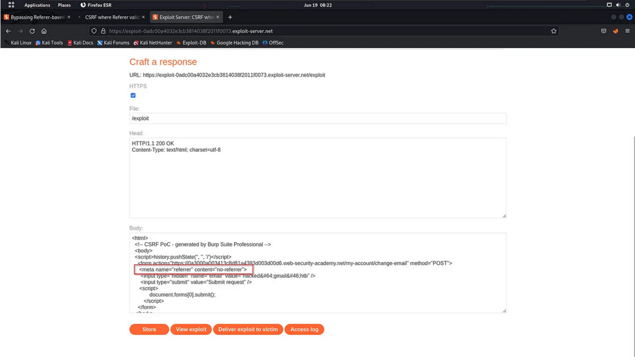Go forward one page

(x=20, y=31)
